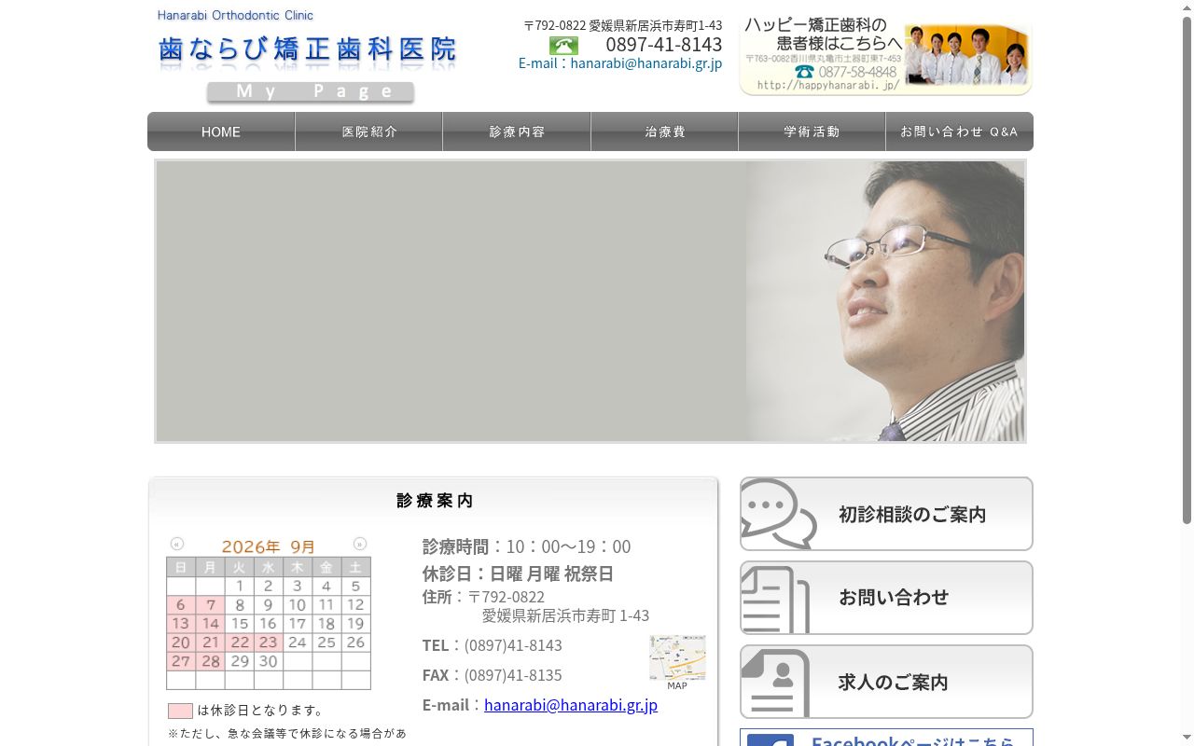Go to next month in calendar
Image resolution: width=1194 pixels, height=746 pixels.
click(360, 544)
